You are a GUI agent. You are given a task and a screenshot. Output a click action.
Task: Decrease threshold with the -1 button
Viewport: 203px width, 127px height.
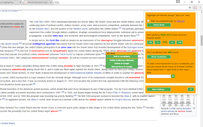[158, 42]
